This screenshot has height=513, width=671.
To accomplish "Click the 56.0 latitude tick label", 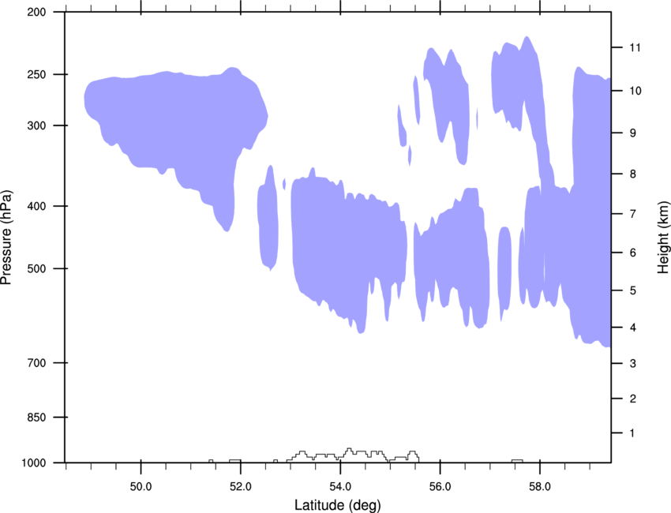I will (x=440, y=487).
